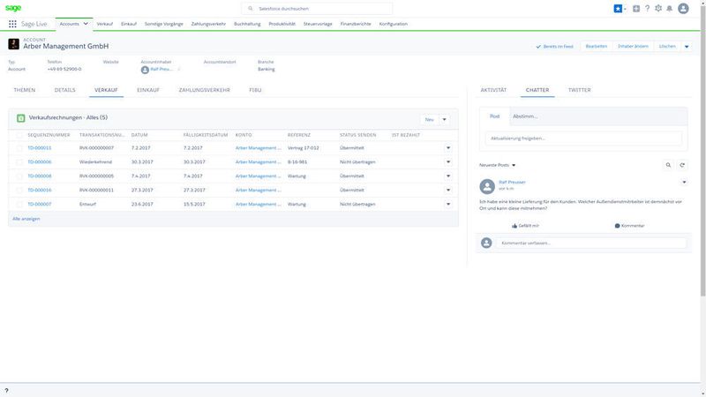Click the Aktualisierung freigeben input field
This screenshot has height=397, width=706.
click(x=583, y=139)
